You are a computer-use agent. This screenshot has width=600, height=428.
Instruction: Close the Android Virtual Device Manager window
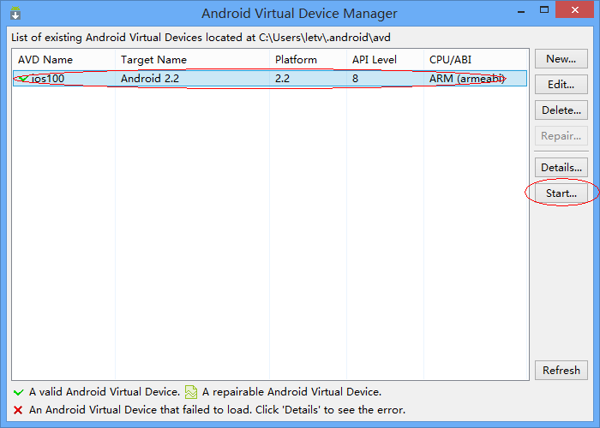pyautogui.click(x=575, y=10)
